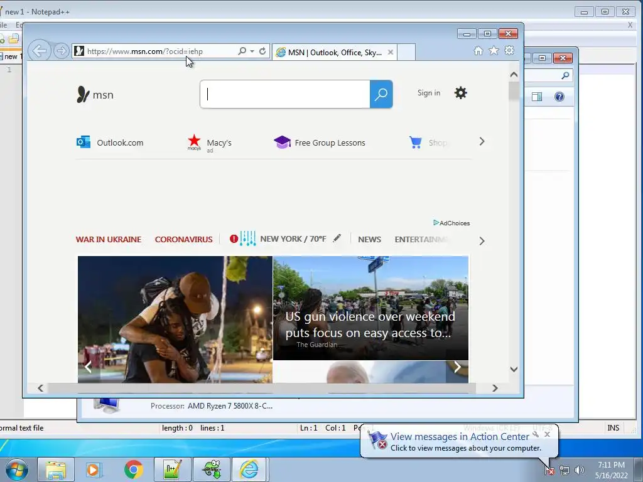Refresh the MSN page

(x=262, y=51)
